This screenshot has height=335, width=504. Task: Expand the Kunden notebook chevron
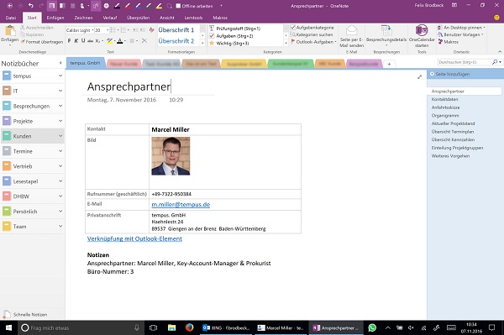(60, 136)
